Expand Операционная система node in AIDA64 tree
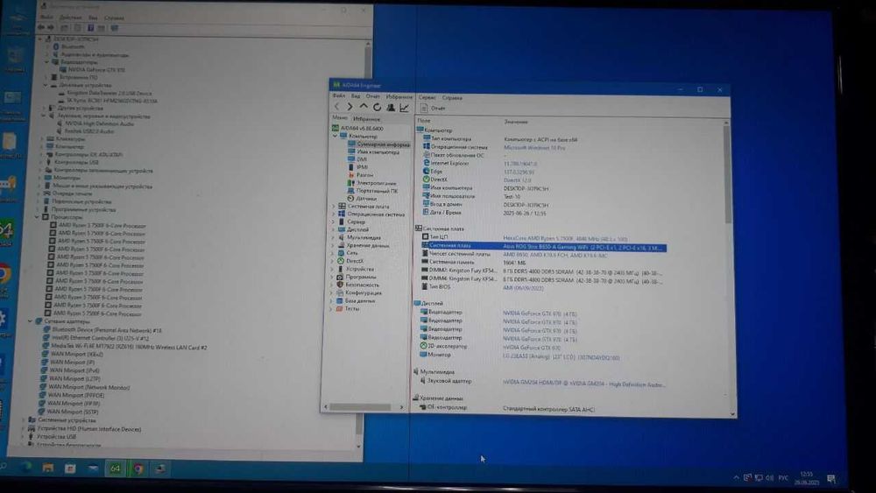This screenshot has height=493, width=876. click(334, 214)
